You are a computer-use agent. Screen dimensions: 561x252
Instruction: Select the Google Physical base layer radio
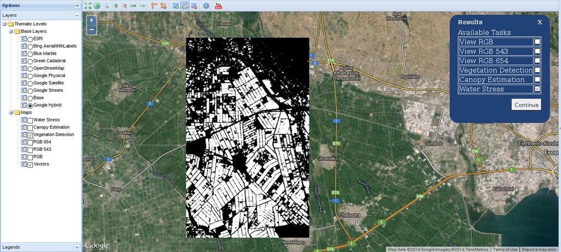click(x=30, y=76)
